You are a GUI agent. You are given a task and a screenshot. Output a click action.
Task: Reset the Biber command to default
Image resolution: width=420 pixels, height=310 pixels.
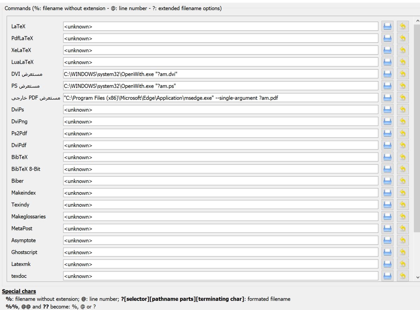403,181
